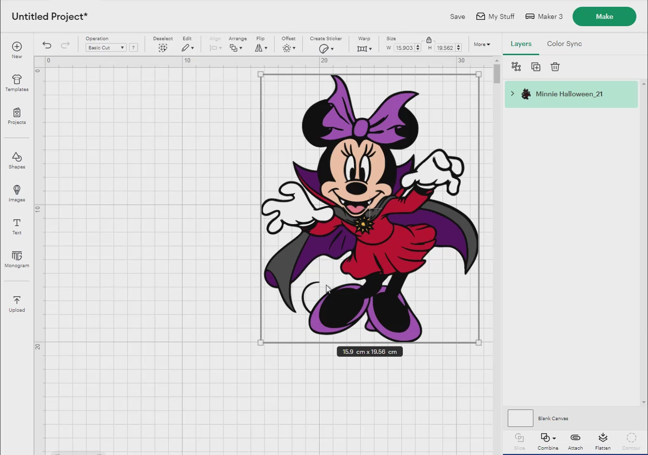Undo the last action
This screenshot has height=455, width=648.
pos(47,45)
